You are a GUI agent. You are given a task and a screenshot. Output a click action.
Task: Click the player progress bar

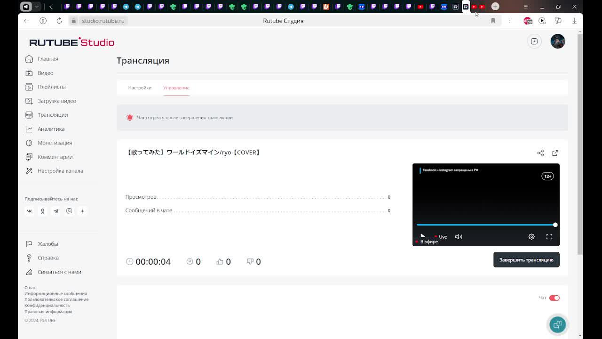pyautogui.click(x=486, y=225)
